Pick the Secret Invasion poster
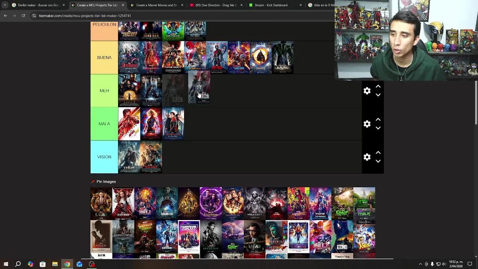478x269 pixels. (x=211, y=236)
